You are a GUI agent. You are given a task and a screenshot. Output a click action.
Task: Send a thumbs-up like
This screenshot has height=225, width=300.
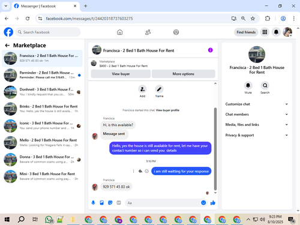(213, 203)
